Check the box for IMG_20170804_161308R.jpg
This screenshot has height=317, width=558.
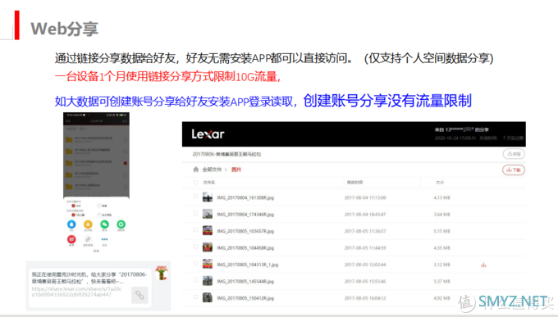click(x=195, y=196)
